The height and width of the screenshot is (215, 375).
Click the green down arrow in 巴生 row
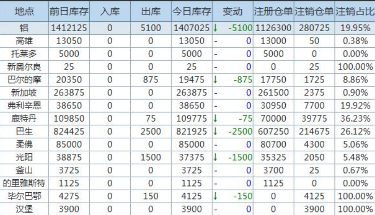click(x=216, y=131)
